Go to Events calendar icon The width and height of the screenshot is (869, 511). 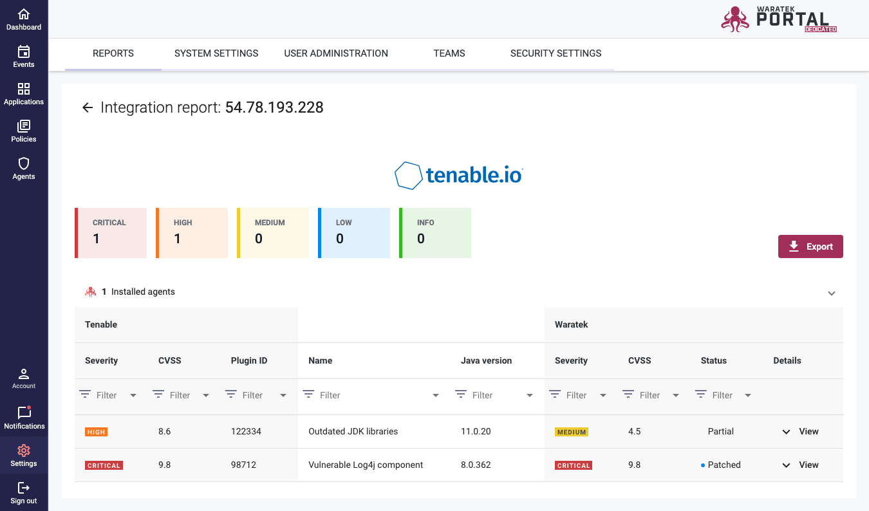tap(24, 51)
